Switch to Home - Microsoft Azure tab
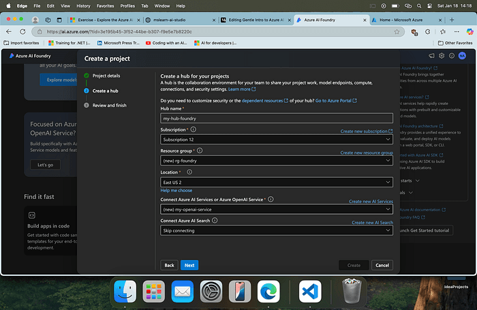 click(x=406, y=20)
